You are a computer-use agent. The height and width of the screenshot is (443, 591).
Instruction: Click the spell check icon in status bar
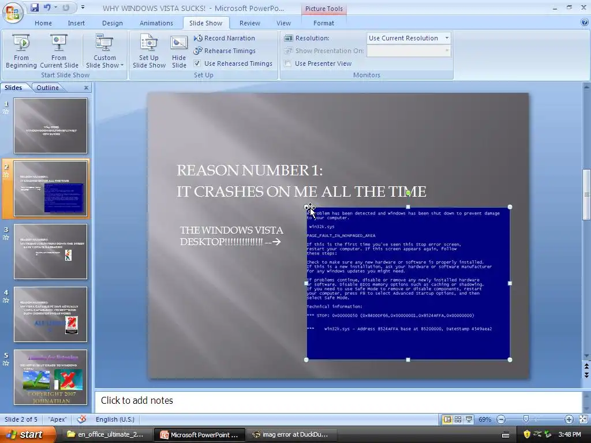pyautogui.click(x=81, y=419)
